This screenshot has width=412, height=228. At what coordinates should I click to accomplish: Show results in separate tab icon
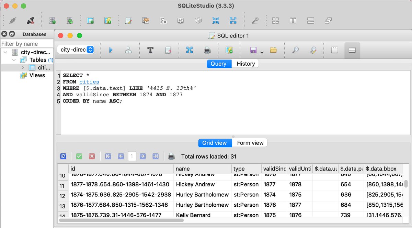(335, 50)
